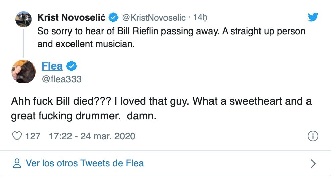Open the Flea profile name link

click(52, 66)
